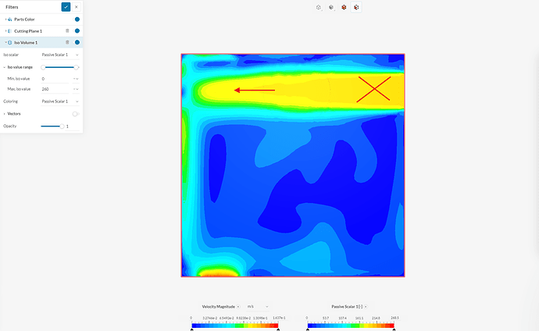Click the Opacity slider handle
This screenshot has height=331, width=539.
[x=62, y=126]
